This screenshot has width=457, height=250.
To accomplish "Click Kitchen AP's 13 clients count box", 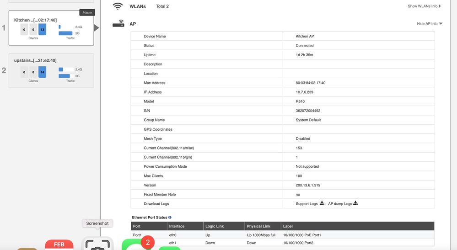I will click(x=42, y=30).
